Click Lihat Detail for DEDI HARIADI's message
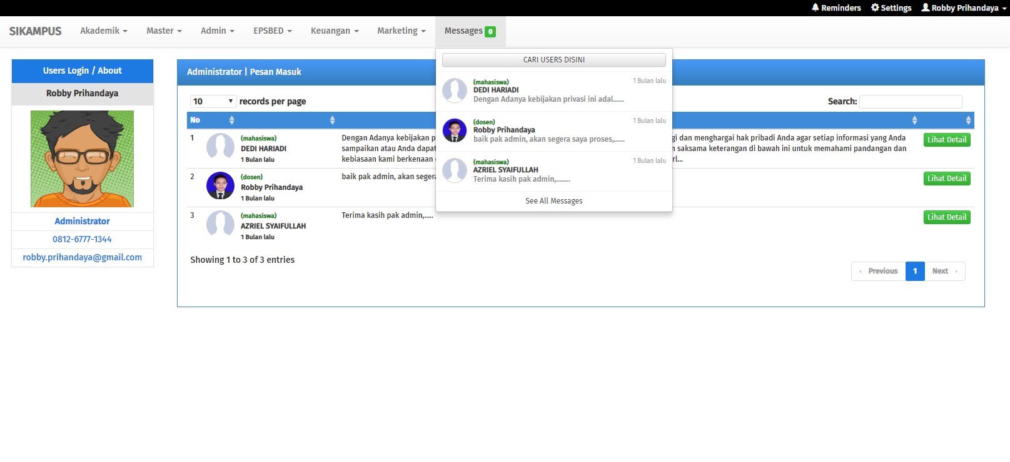This screenshot has width=1010, height=462. 947,140
